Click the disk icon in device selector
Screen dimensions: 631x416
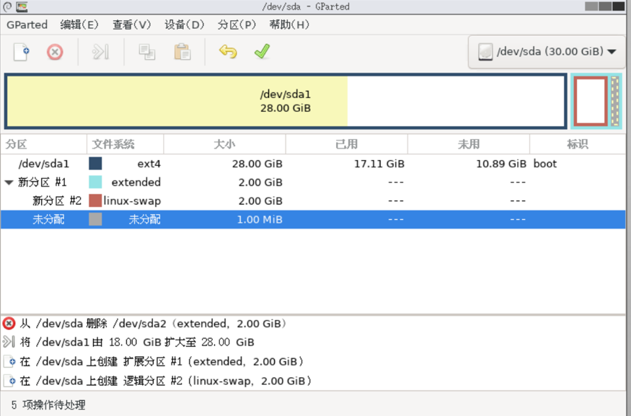[485, 52]
